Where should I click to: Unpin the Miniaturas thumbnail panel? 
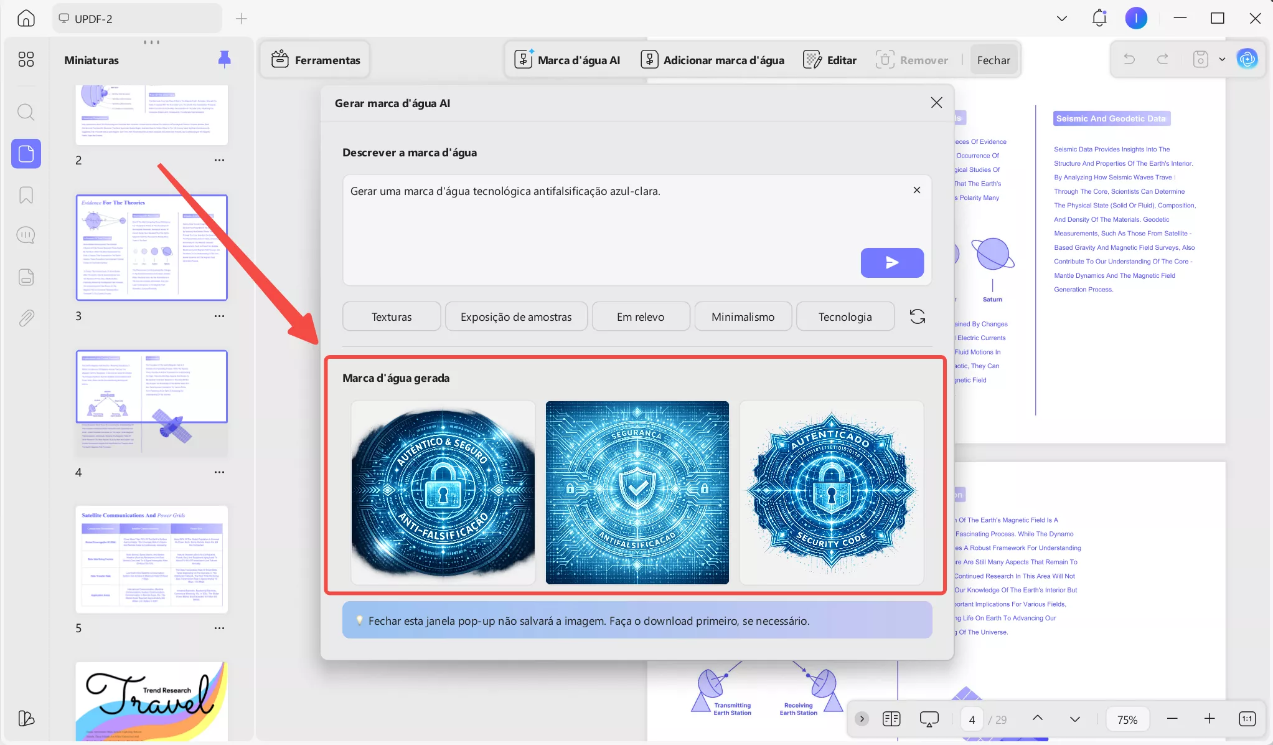(x=224, y=59)
